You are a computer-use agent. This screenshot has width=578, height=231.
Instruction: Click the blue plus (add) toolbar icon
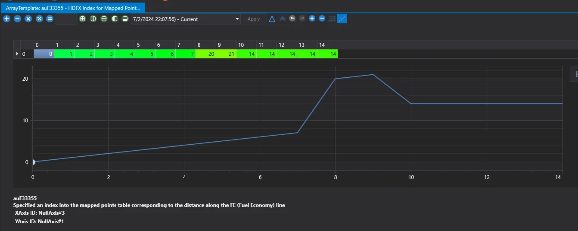(6, 19)
